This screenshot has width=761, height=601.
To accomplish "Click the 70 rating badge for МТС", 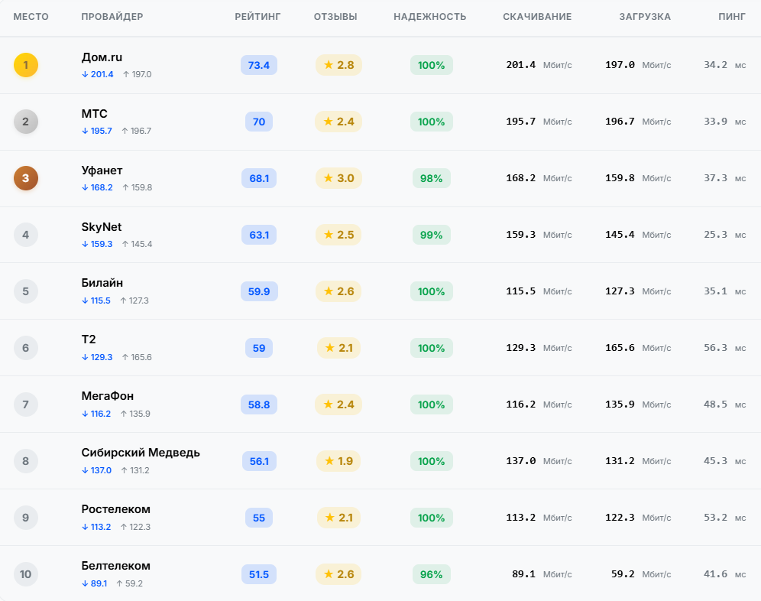I will [x=259, y=122].
